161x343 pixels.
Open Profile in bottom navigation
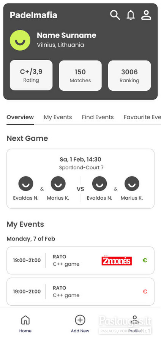tap(135, 324)
